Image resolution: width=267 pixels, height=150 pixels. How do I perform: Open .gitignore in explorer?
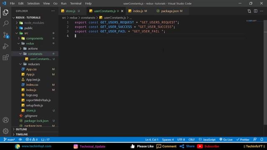click(x=35, y=116)
